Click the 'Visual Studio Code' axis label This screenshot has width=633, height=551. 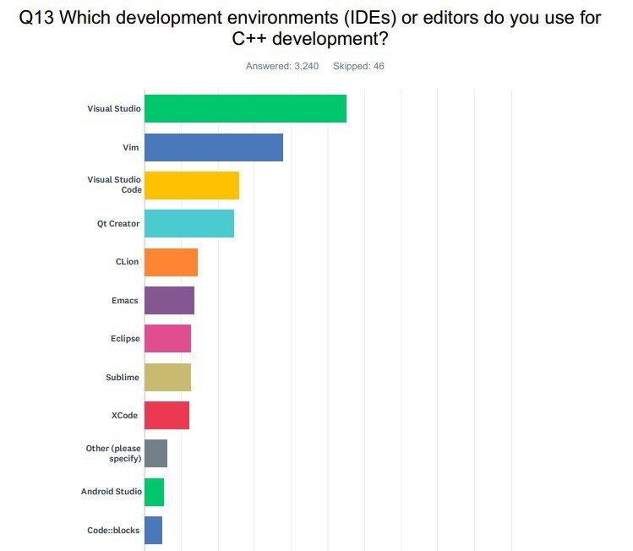tap(114, 184)
